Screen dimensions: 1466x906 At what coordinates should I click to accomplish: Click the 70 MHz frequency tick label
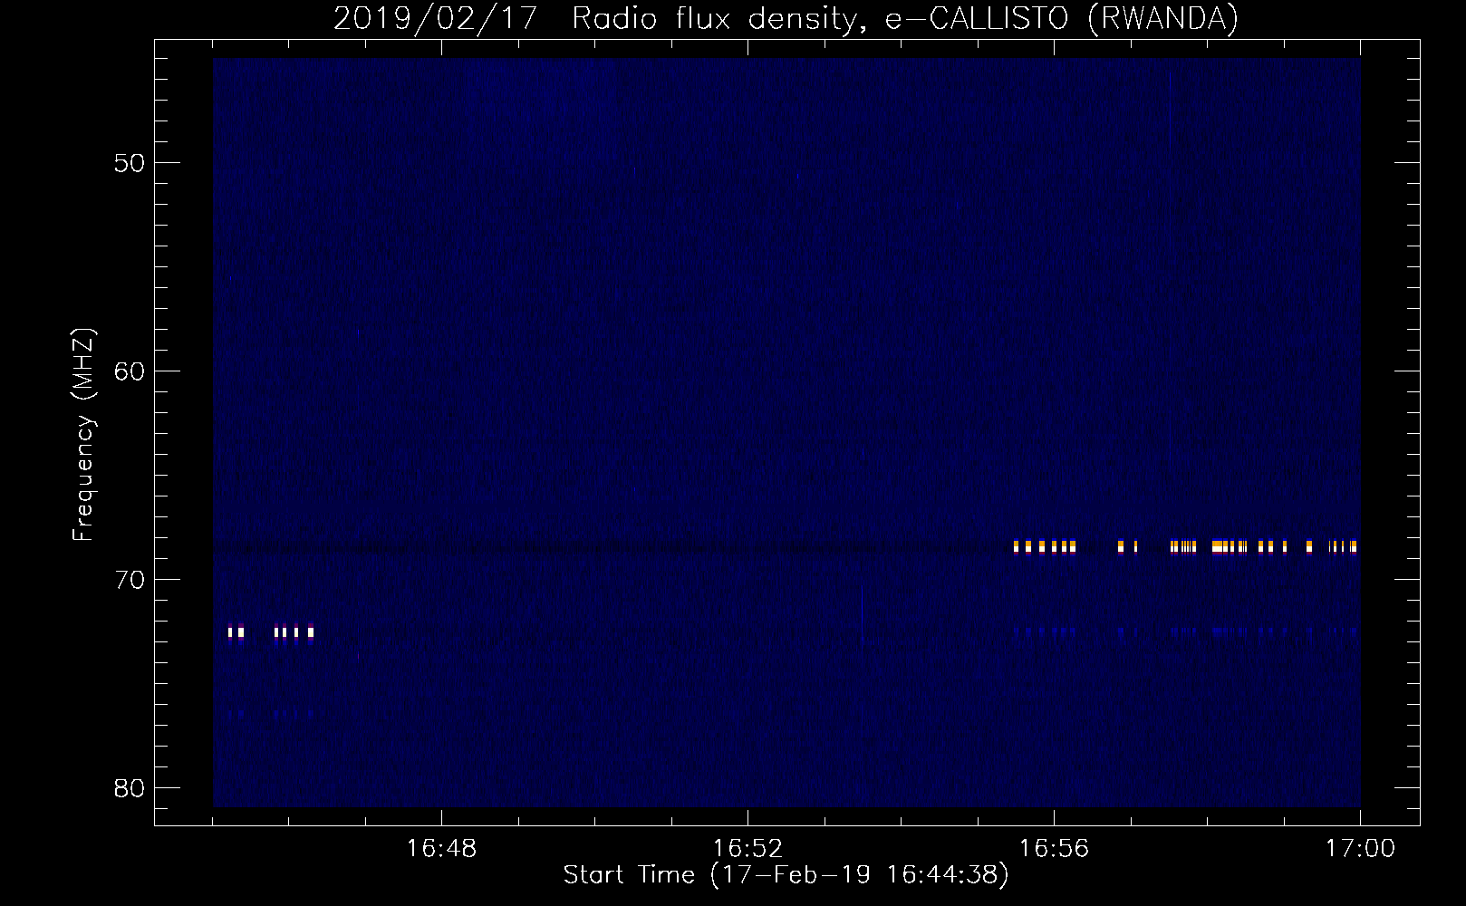pos(130,580)
